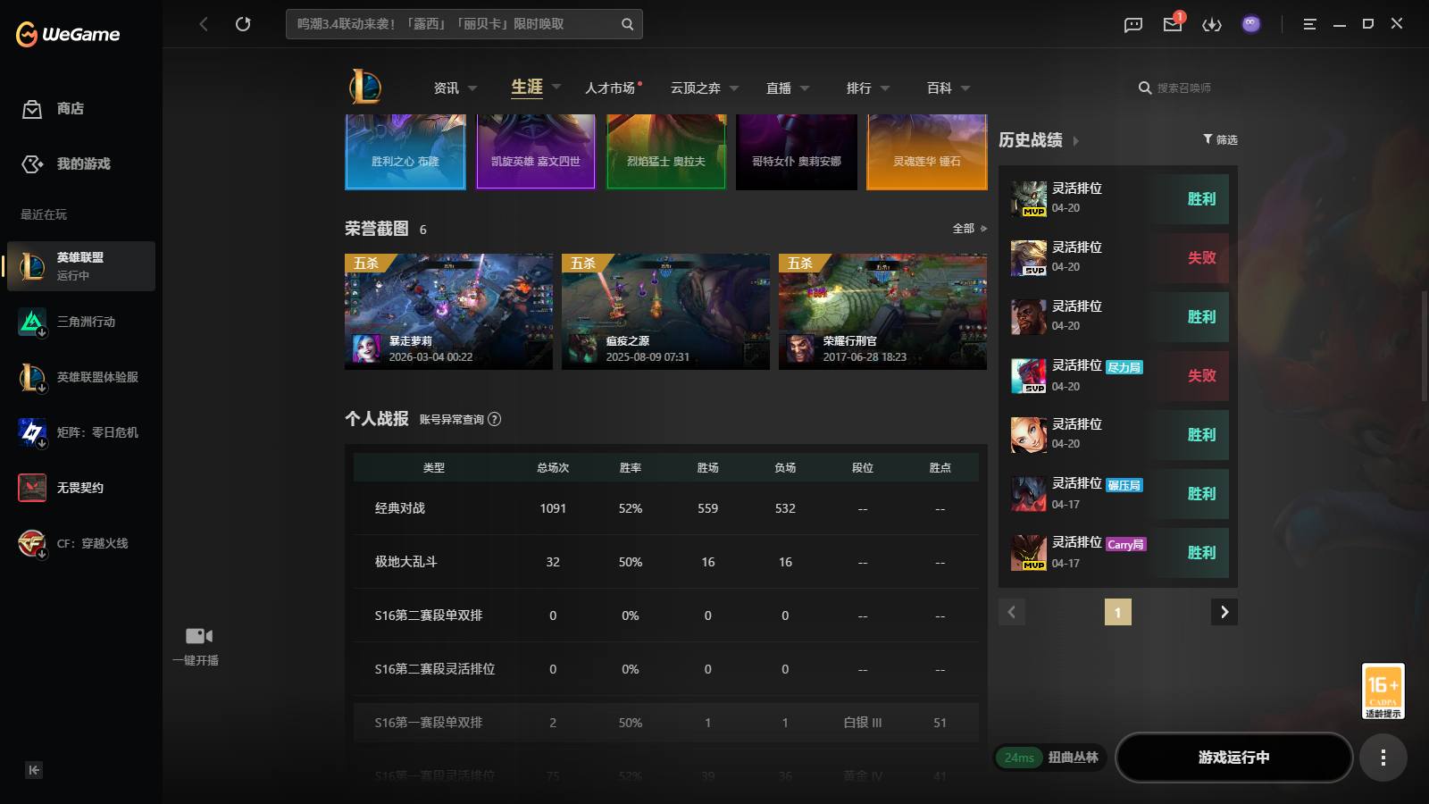1429x804 pixels.
Task: Click the WeGame logo
Action: [x=68, y=34]
